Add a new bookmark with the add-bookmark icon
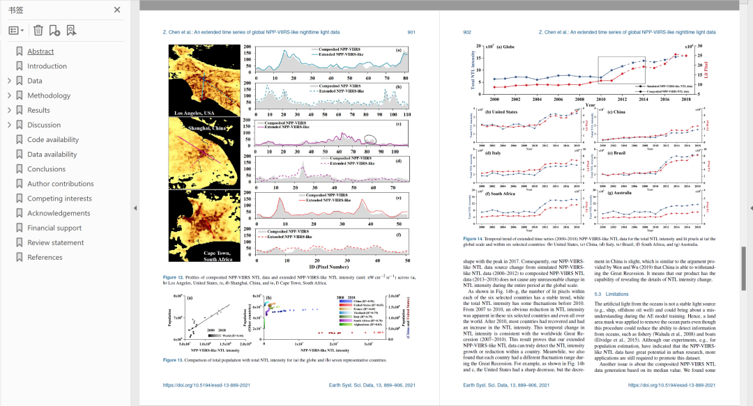This screenshot has height=406, width=753. (x=54, y=30)
